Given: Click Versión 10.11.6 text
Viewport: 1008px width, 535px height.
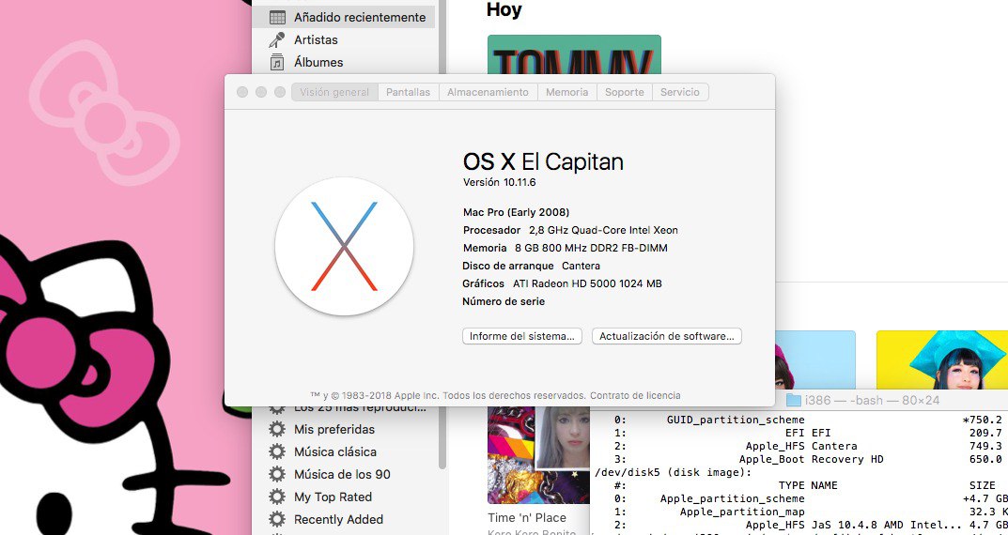Looking at the screenshot, I should [x=500, y=182].
